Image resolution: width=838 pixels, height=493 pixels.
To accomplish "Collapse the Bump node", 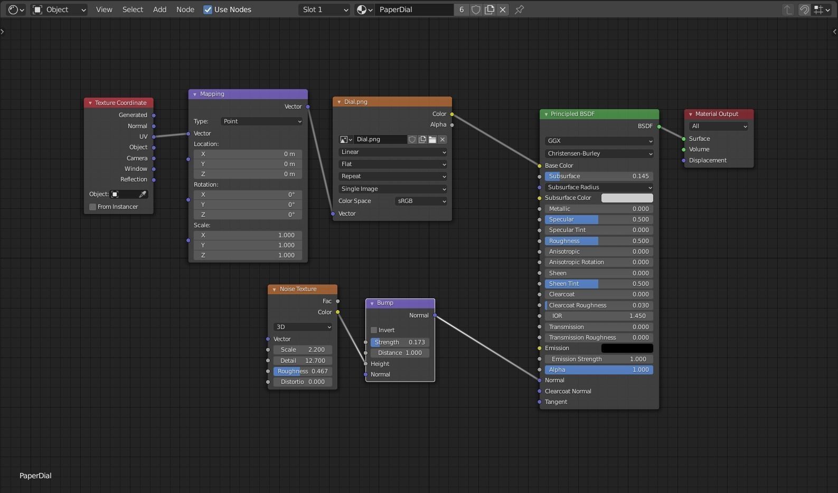I will (372, 303).
